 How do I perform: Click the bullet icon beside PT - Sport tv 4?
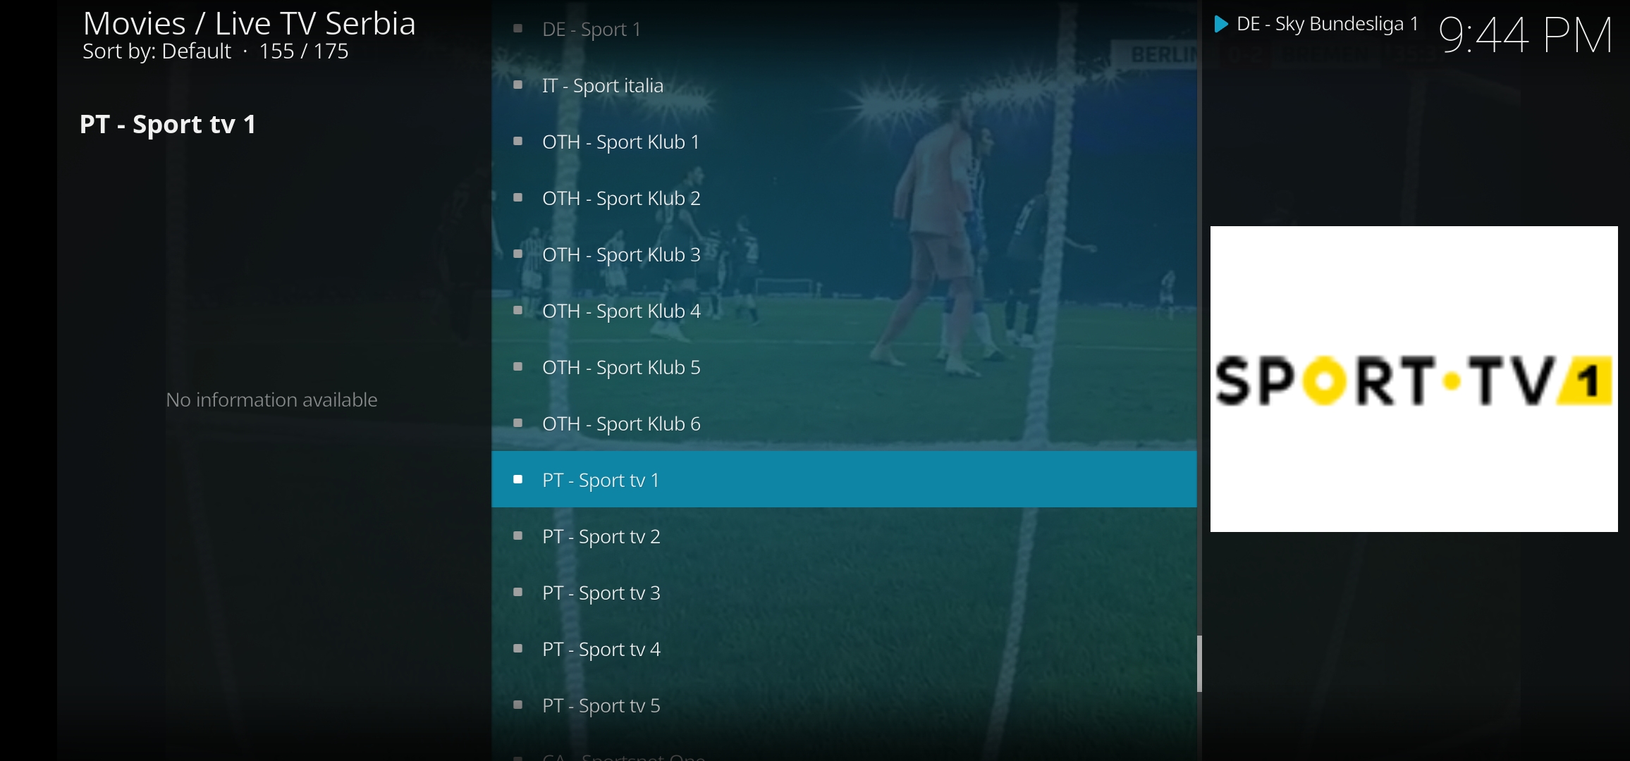pos(518,648)
